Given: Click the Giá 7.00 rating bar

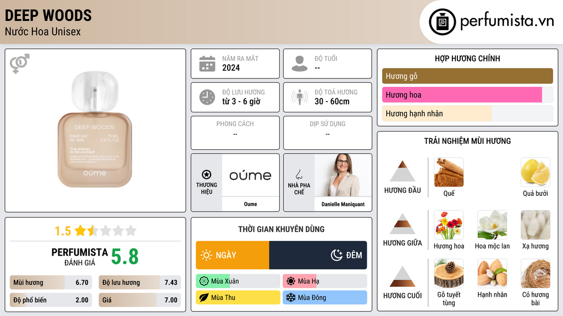Looking at the screenshot, I should (x=140, y=300).
